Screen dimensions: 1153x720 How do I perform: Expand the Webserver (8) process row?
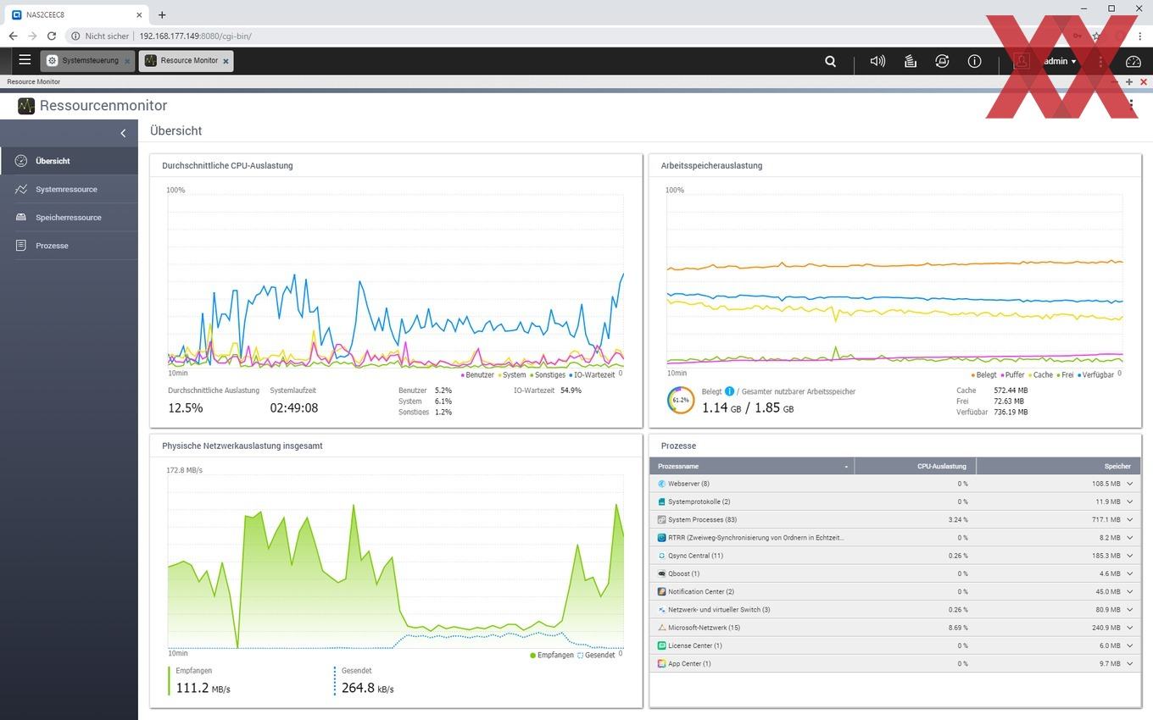click(1130, 484)
